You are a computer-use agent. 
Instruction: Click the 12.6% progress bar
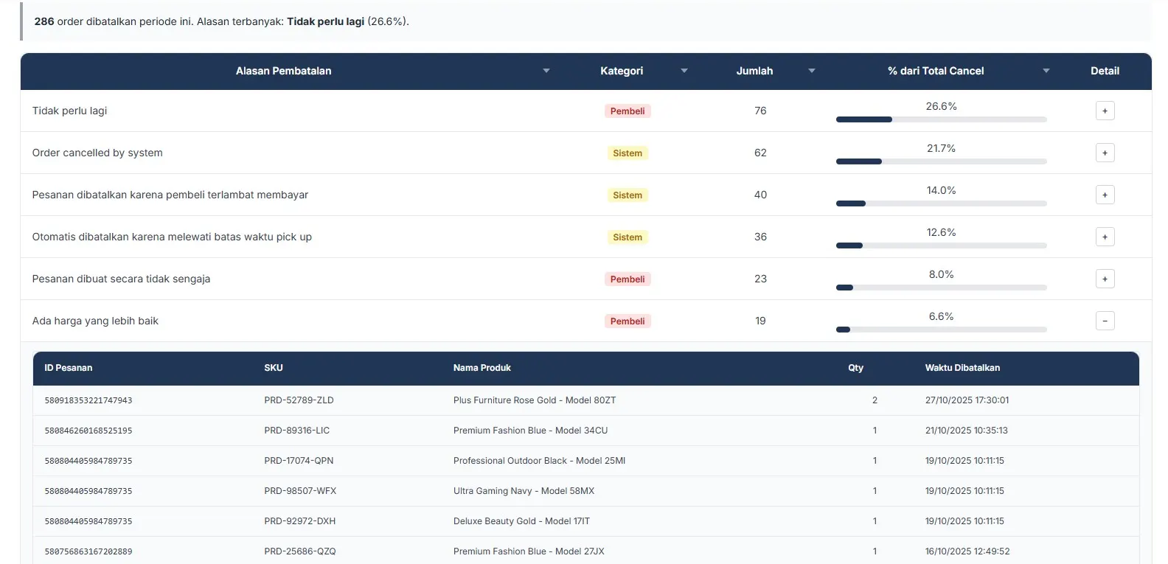click(942, 246)
